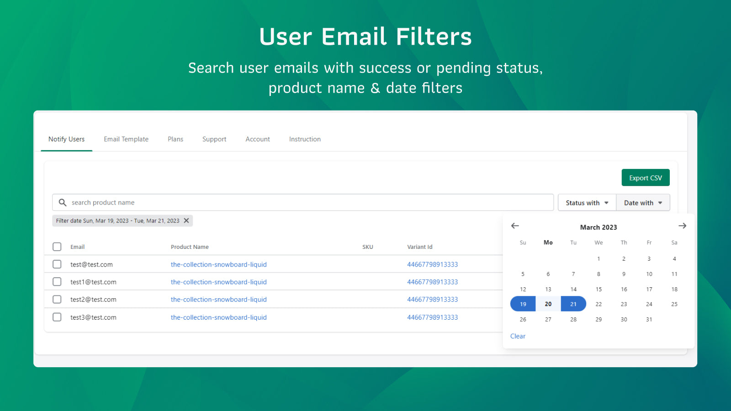Image resolution: width=731 pixels, height=411 pixels.
Task: Click the search magnifier icon
Action: (63, 202)
